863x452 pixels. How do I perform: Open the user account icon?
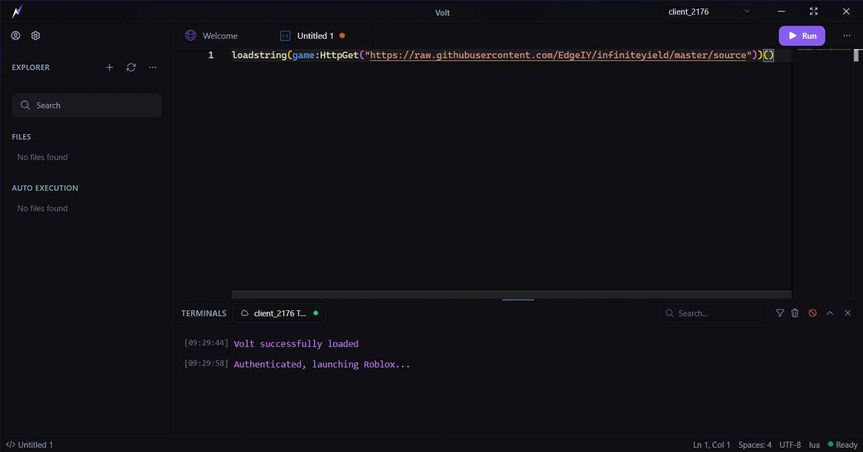16,36
